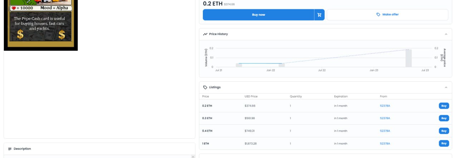Click the 0.2 ETH main price heading
The image size is (458, 158).
(213, 4)
